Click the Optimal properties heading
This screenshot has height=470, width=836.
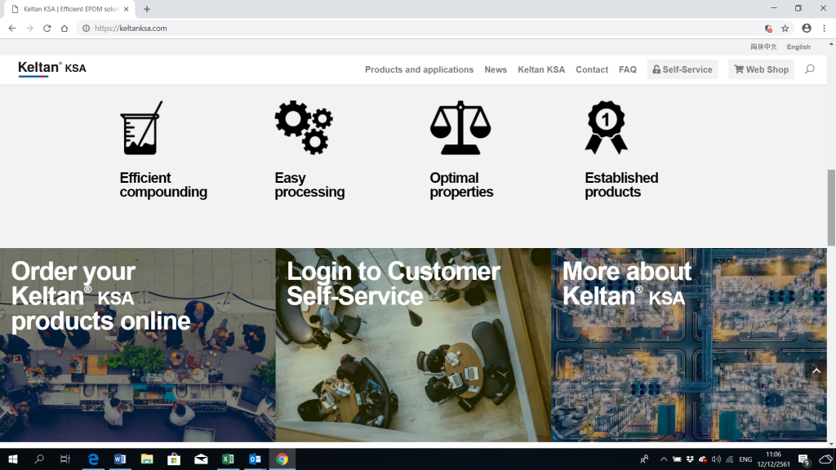coord(461,185)
